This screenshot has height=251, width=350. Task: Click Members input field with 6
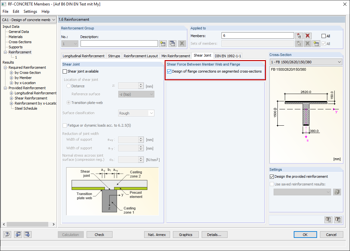258,36
